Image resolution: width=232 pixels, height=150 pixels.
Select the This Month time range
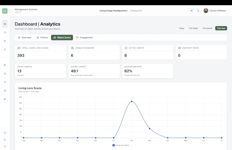click(x=207, y=28)
